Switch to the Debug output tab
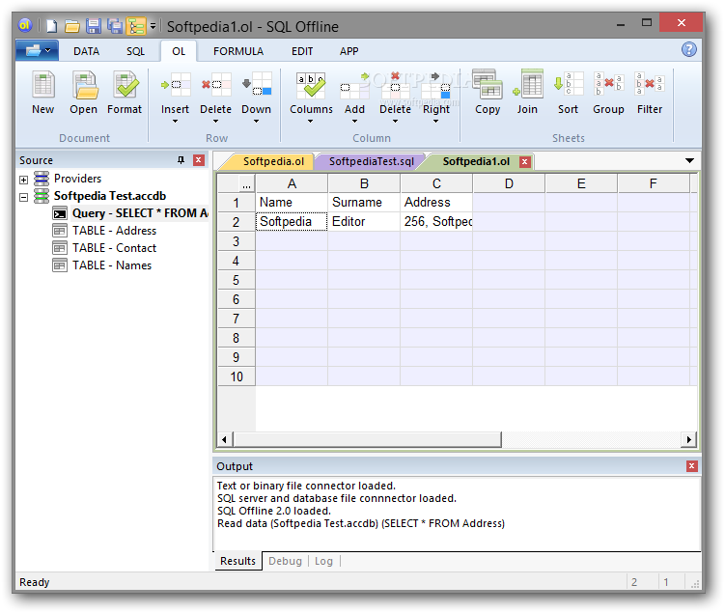The image size is (725, 613). click(285, 561)
